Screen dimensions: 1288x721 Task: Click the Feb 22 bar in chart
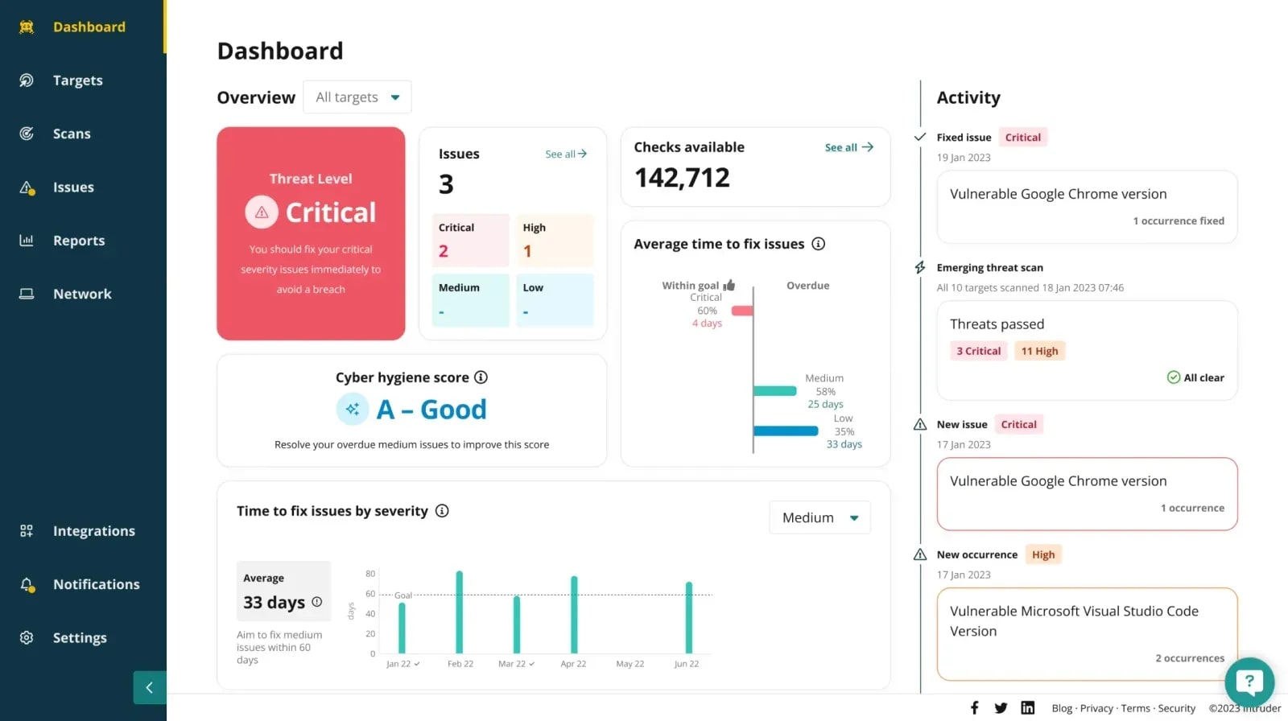[x=460, y=612]
